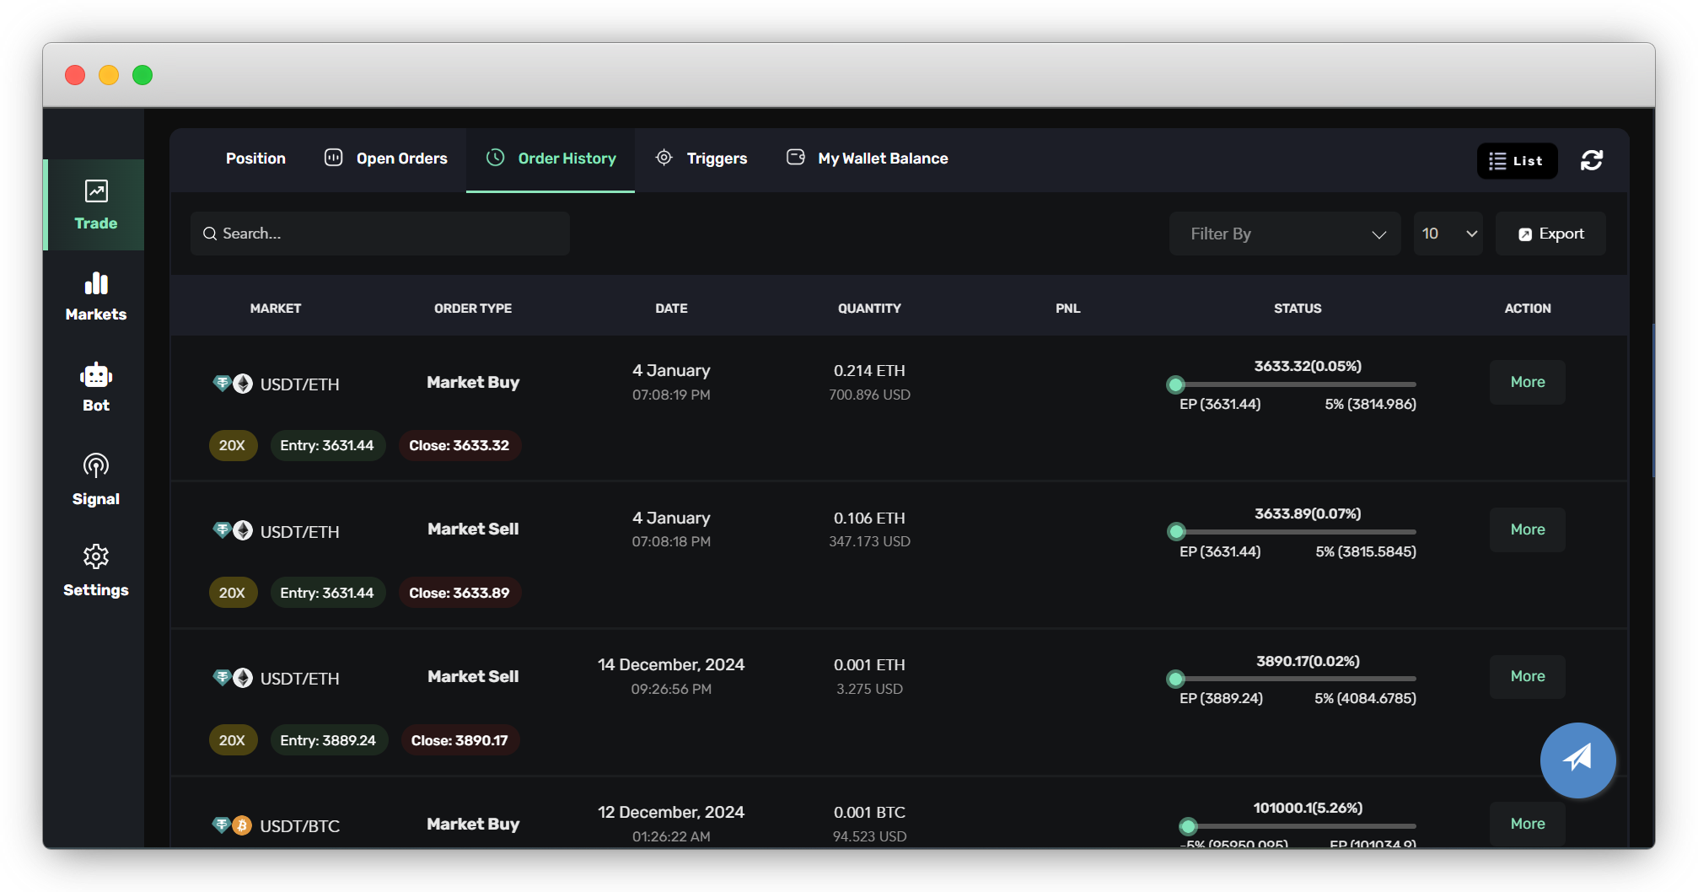Viewport: 1698px width, 892px height.
Task: Refresh the order history with the refresh icon
Action: 1592,160
